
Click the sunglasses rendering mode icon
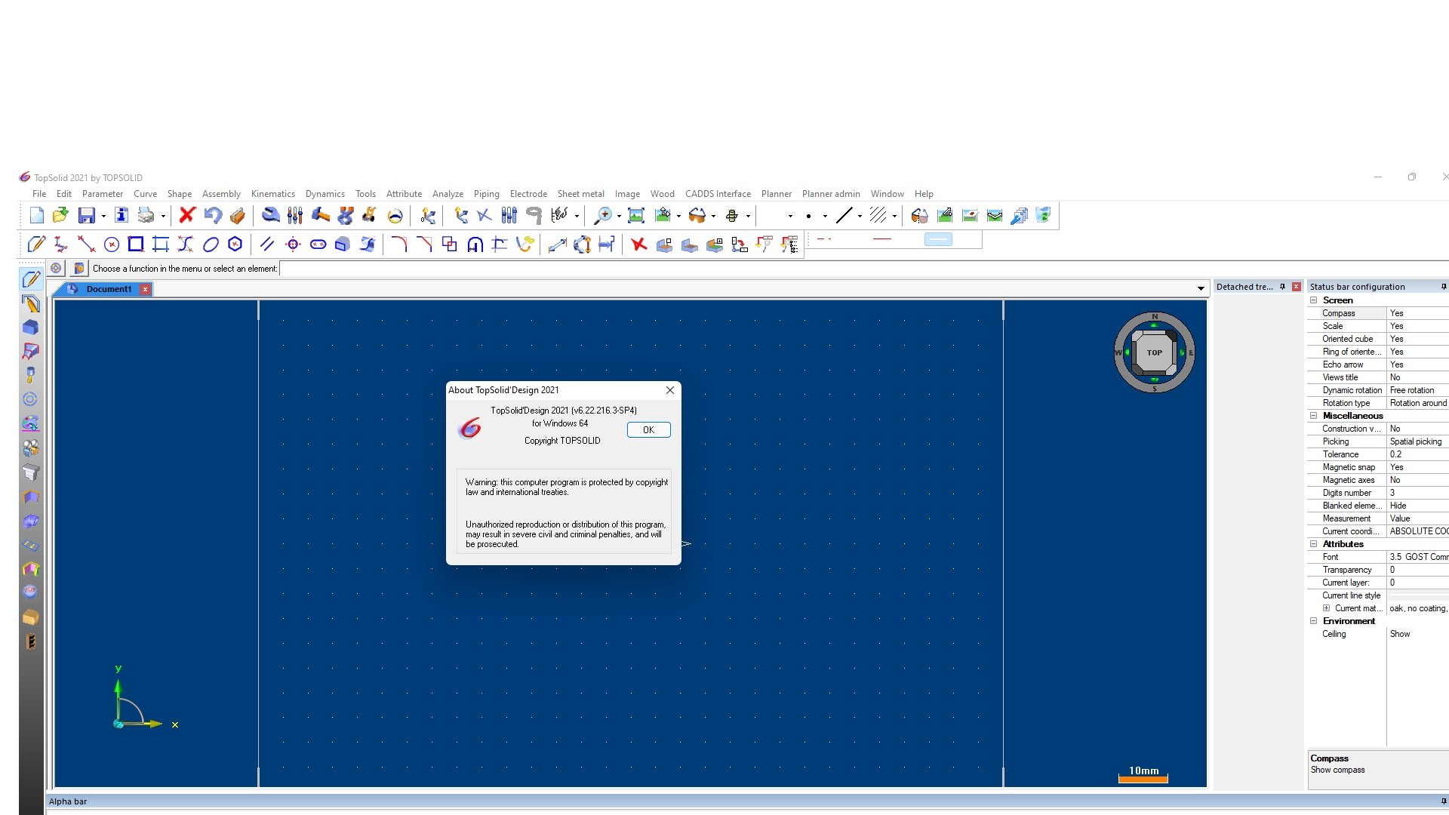coord(697,216)
